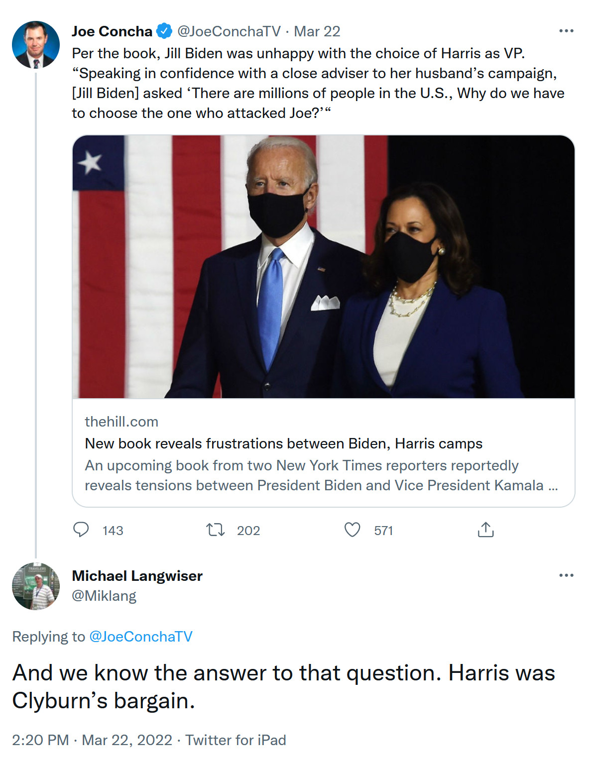Open the more options menu on Joe Concha's tweet
Image resolution: width=590 pixels, height=764 pixels.
click(566, 31)
